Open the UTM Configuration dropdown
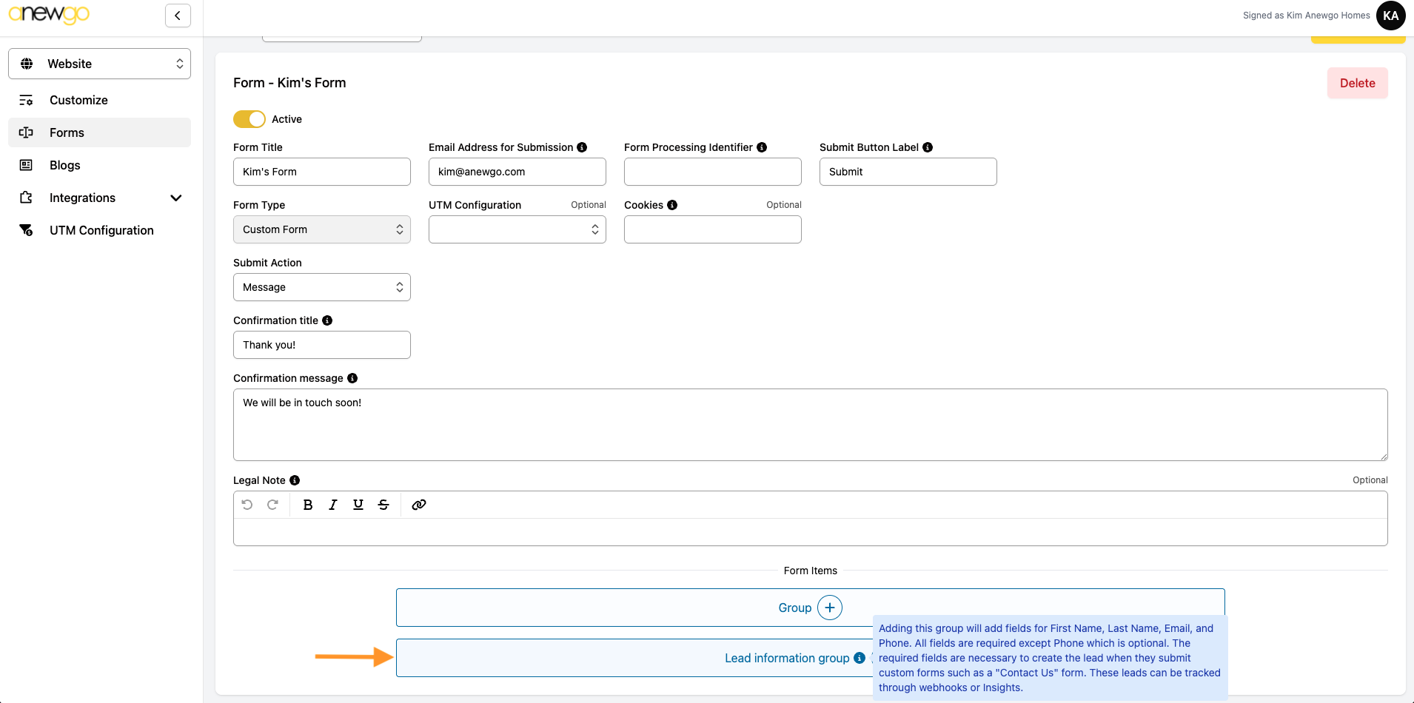The width and height of the screenshot is (1414, 703). pyautogui.click(x=517, y=229)
